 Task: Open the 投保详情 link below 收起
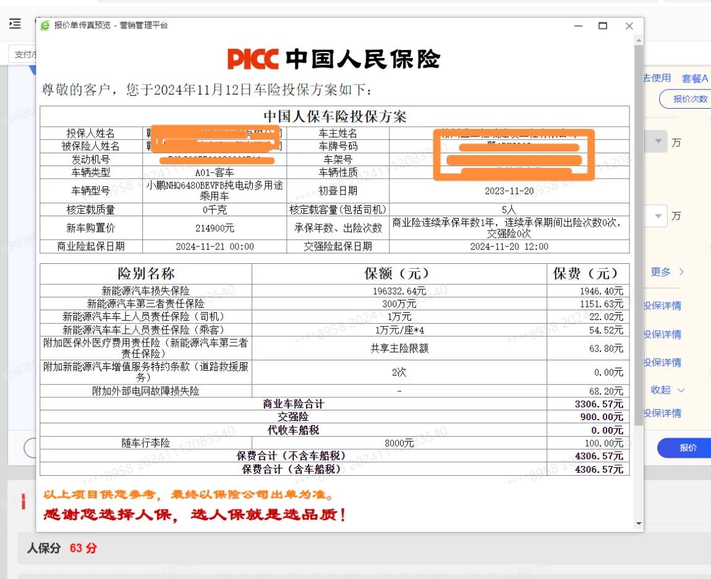[663, 413]
